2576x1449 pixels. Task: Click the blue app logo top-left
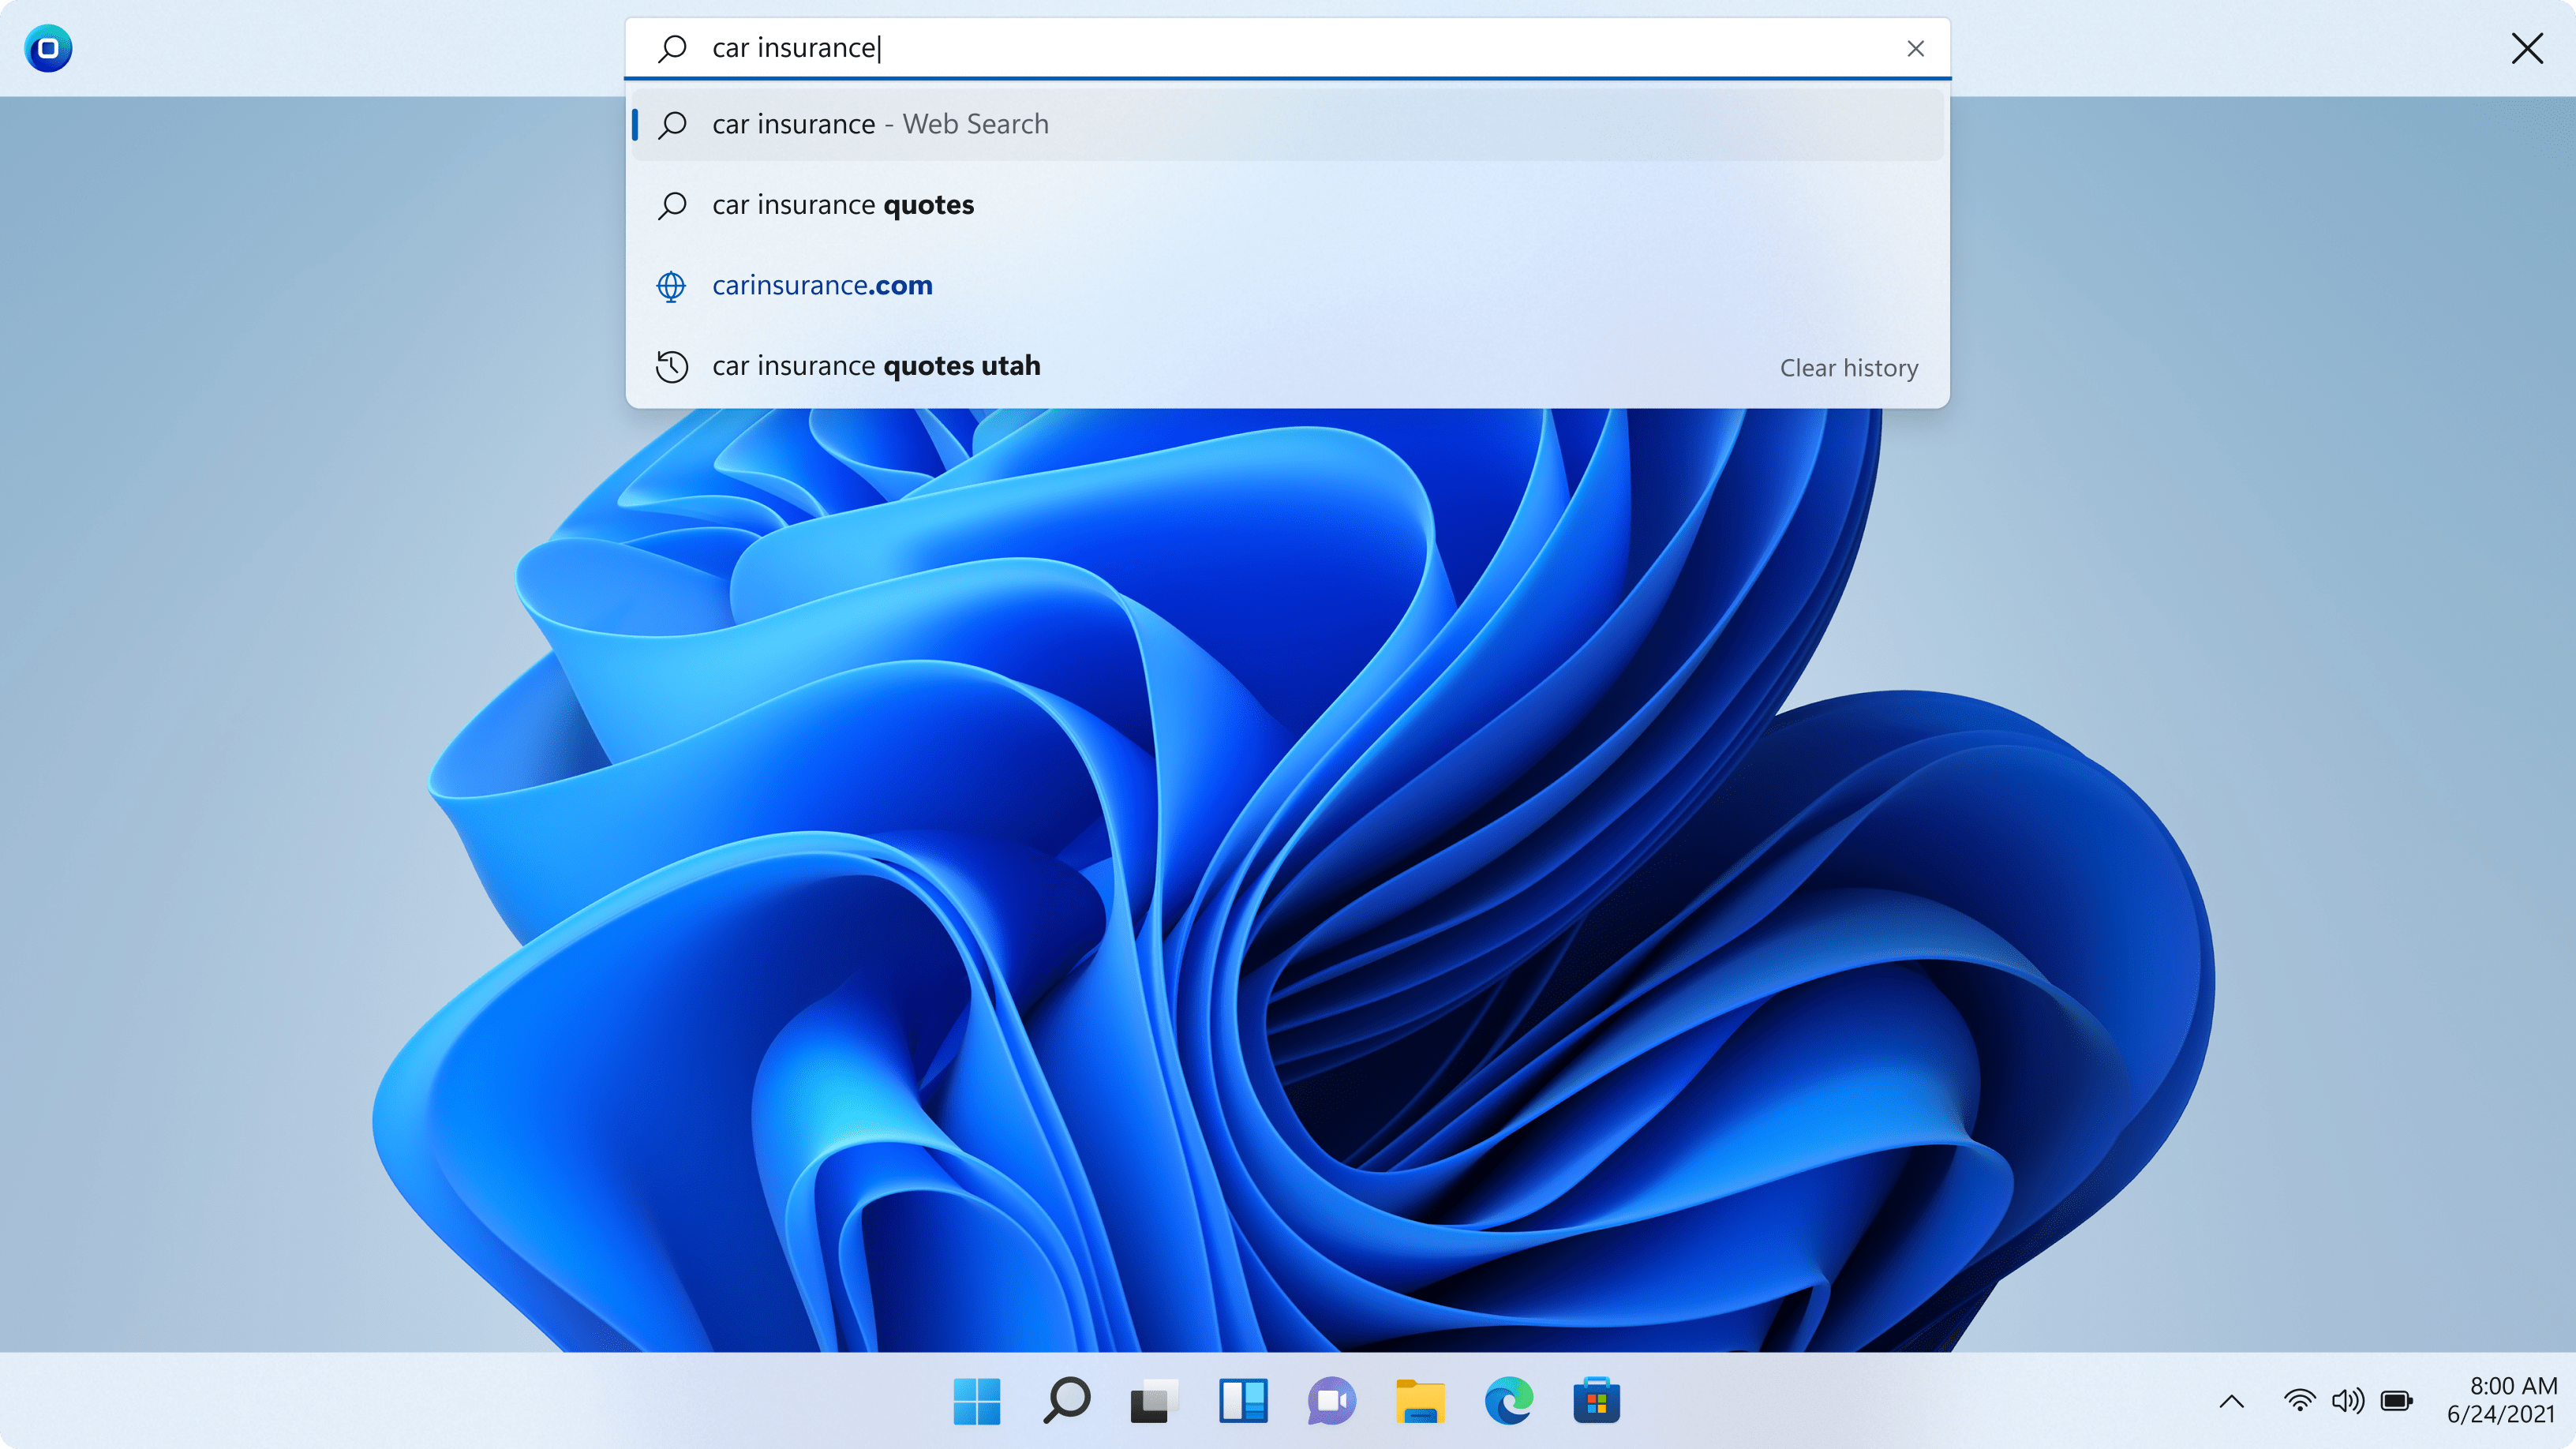coord(48,48)
